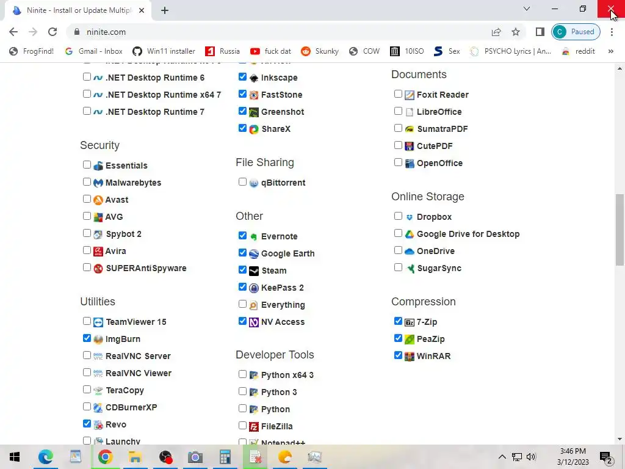Select the Ninite browser tab
The width and height of the screenshot is (625, 469).
pyautogui.click(x=78, y=10)
